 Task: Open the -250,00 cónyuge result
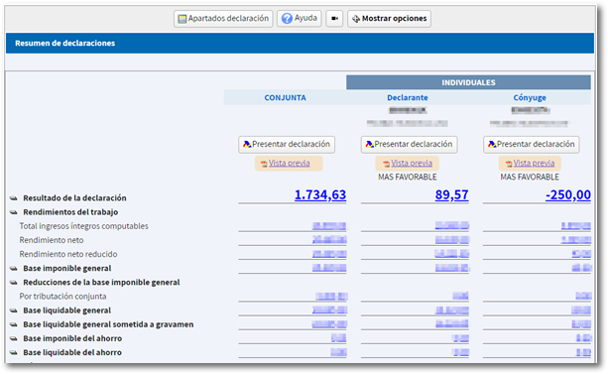[568, 194]
